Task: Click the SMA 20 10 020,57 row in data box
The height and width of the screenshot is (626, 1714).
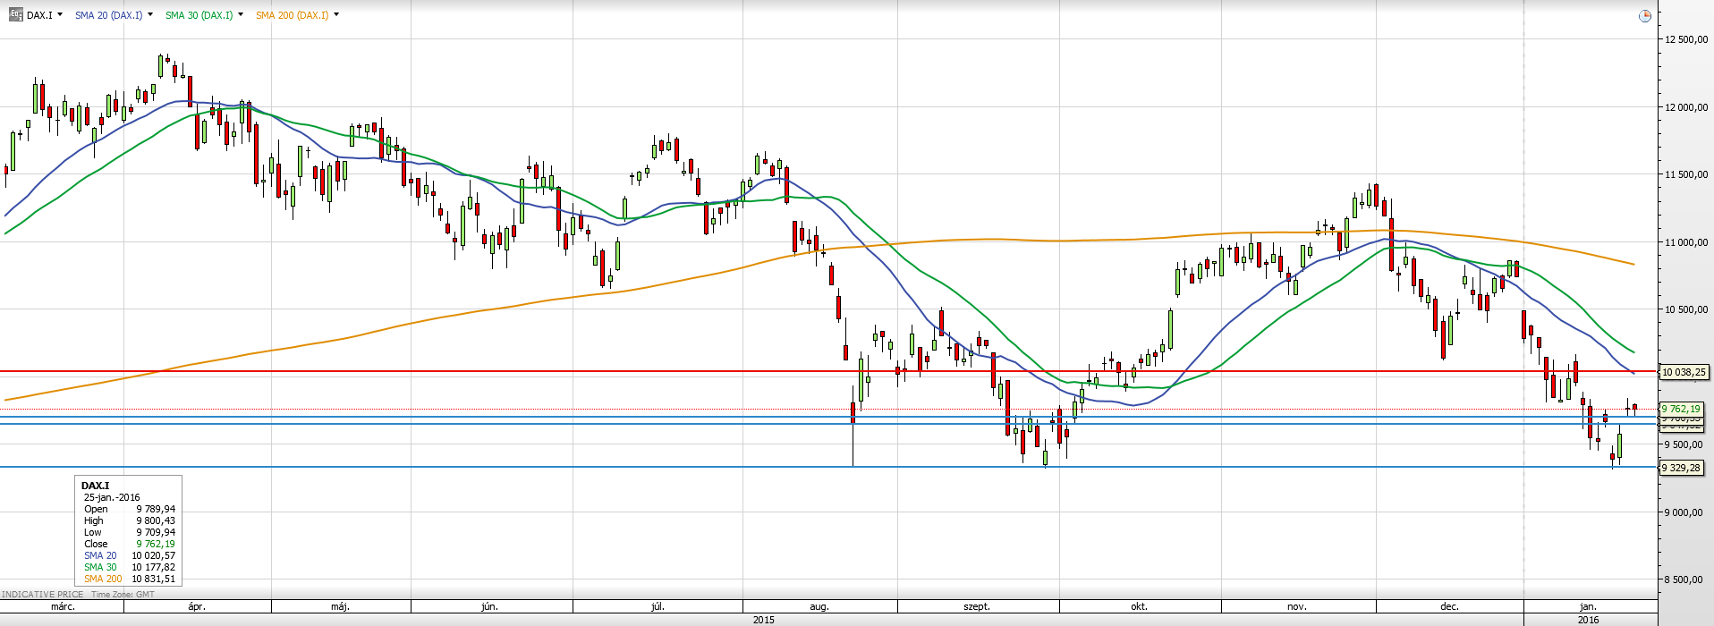Action: tap(129, 555)
